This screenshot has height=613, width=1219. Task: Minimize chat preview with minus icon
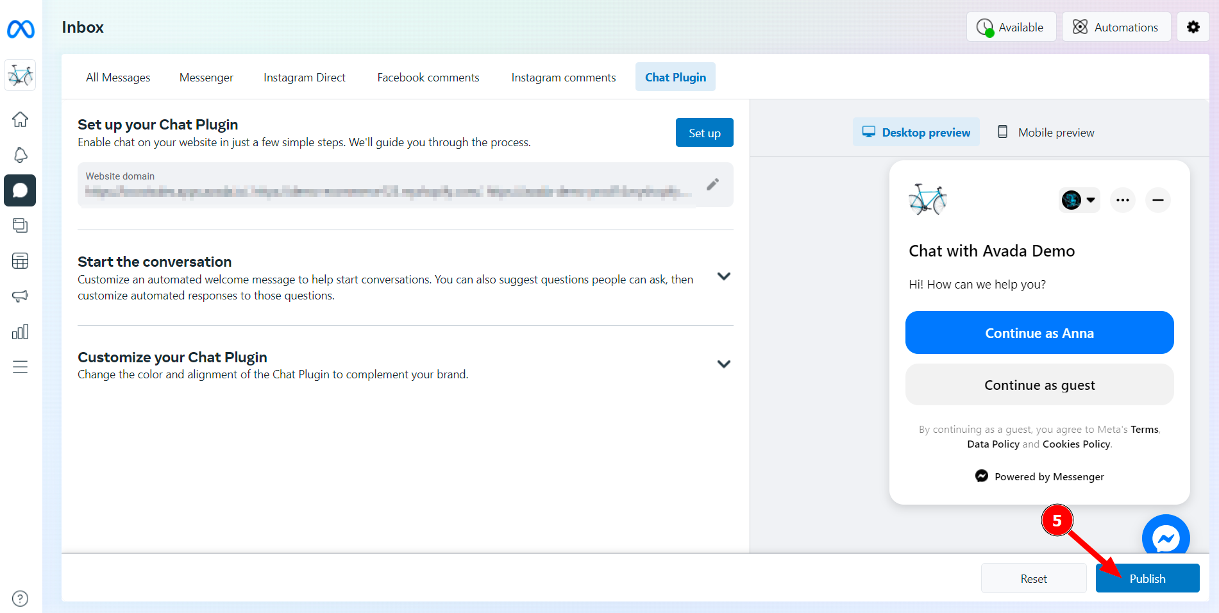point(1157,200)
